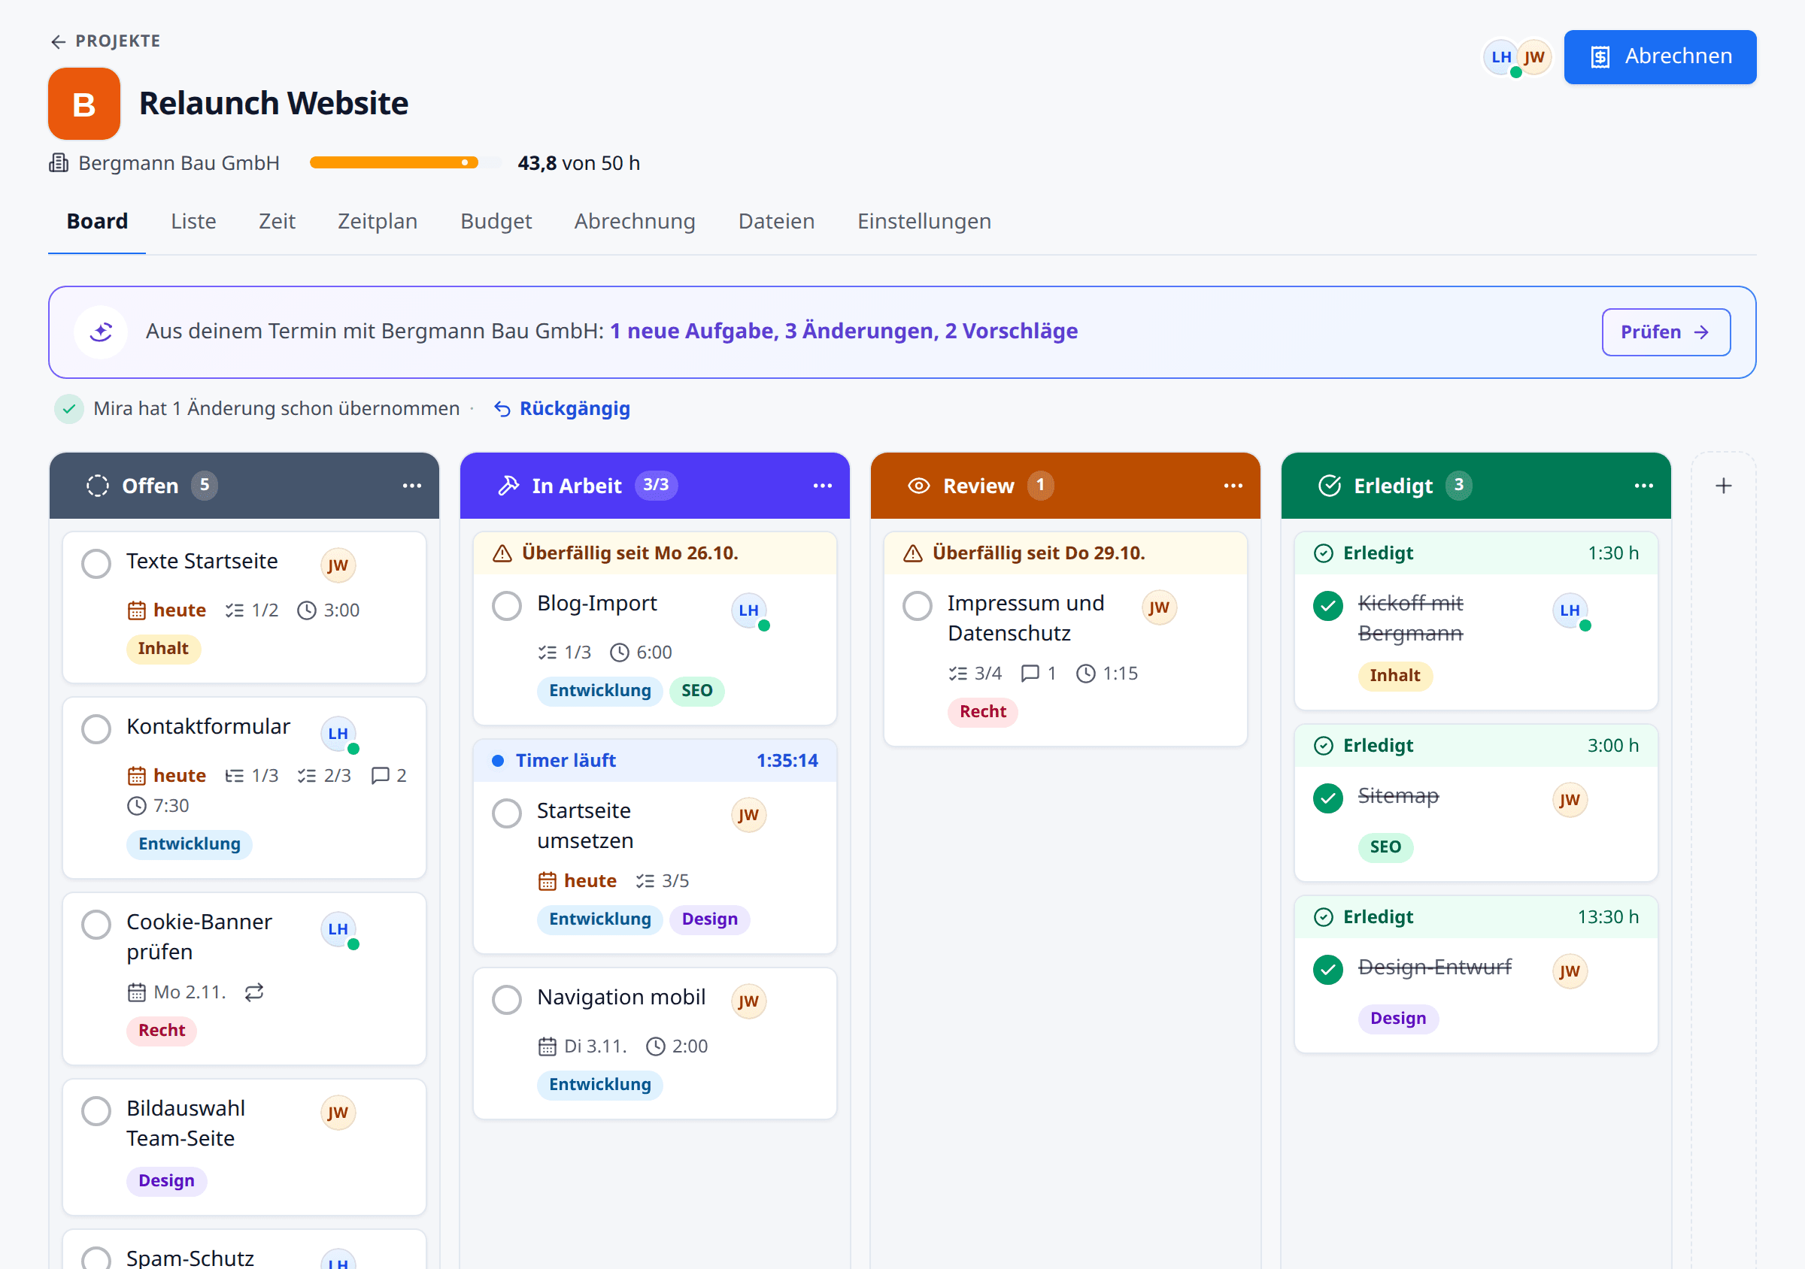Click the In Arbeit hammer icon
Screen dimensions: 1805x1269
tap(508, 486)
